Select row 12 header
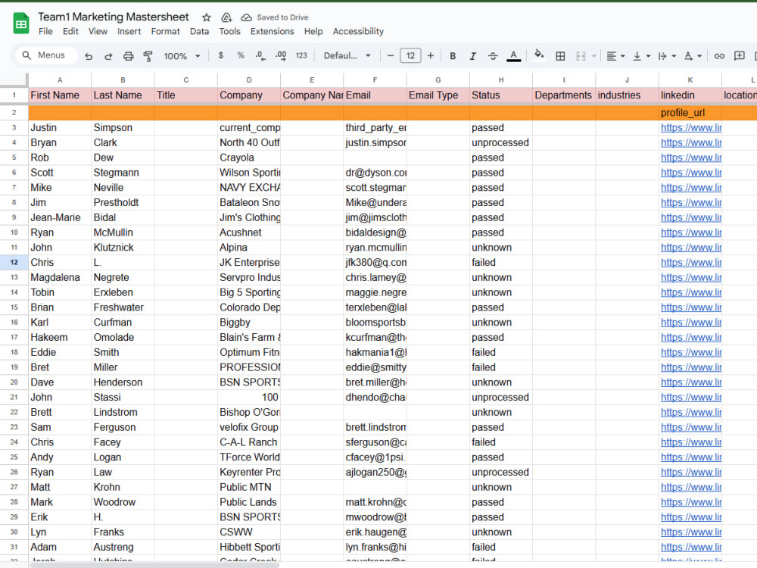 [x=14, y=262]
